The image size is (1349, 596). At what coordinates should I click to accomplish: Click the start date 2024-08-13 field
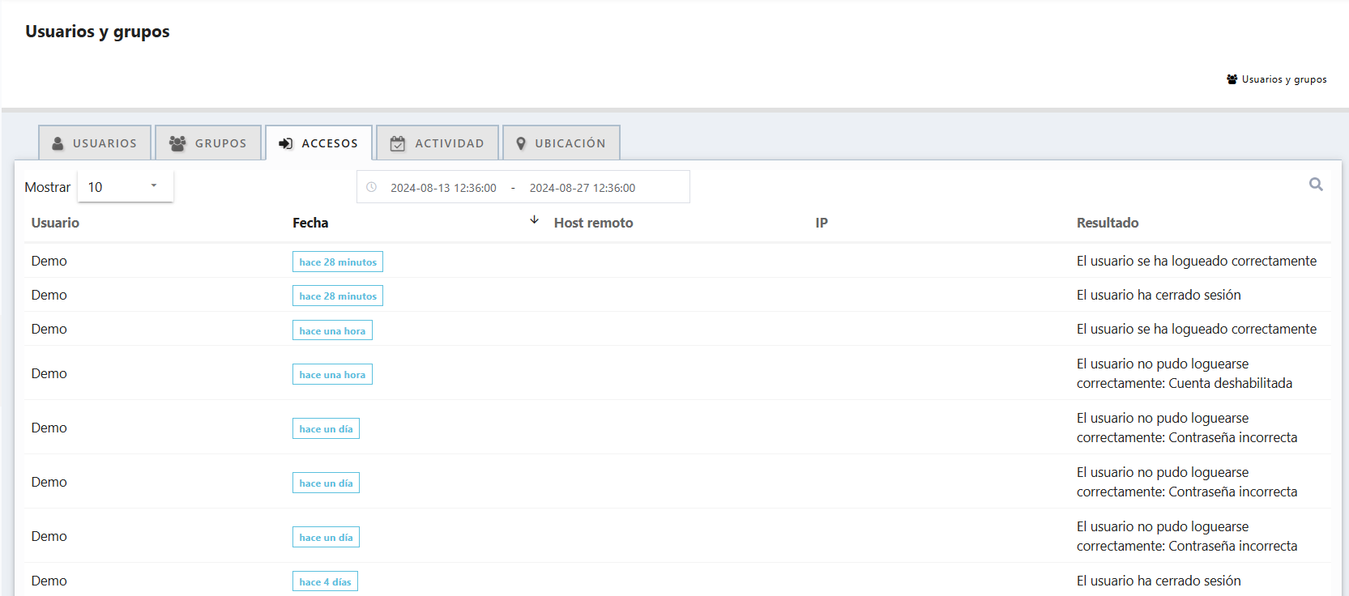click(x=443, y=188)
